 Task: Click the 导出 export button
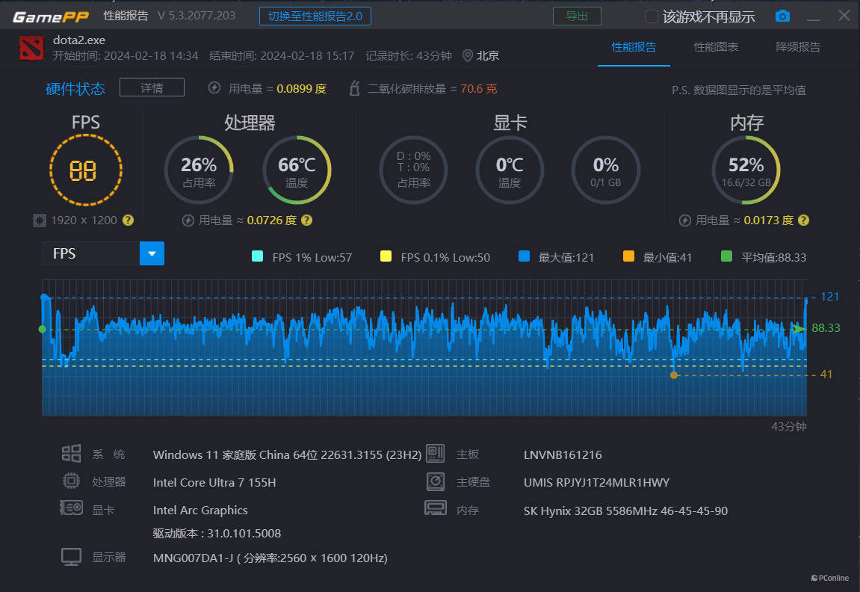coord(576,16)
